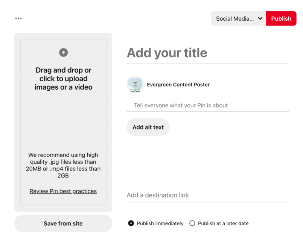Open the Social Media board selector

(234, 18)
